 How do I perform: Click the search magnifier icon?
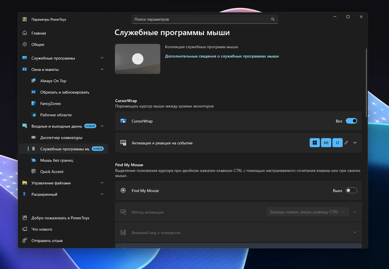click(273, 19)
